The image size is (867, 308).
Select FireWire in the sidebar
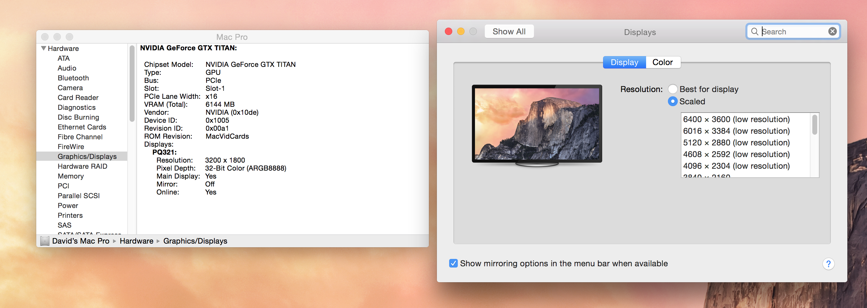71,147
